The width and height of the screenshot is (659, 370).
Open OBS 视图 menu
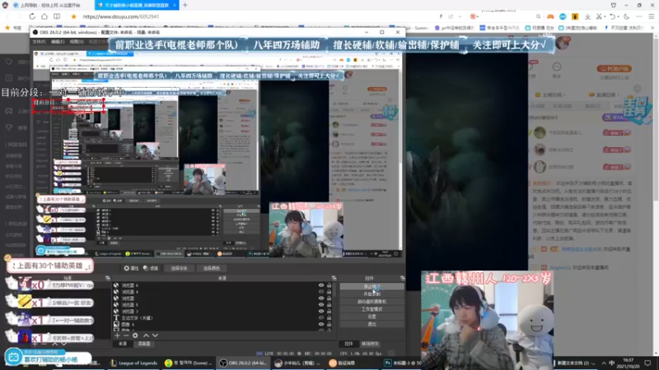coord(77,42)
